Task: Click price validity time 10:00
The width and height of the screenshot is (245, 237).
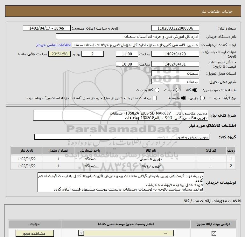Action: [x=127, y=64]
